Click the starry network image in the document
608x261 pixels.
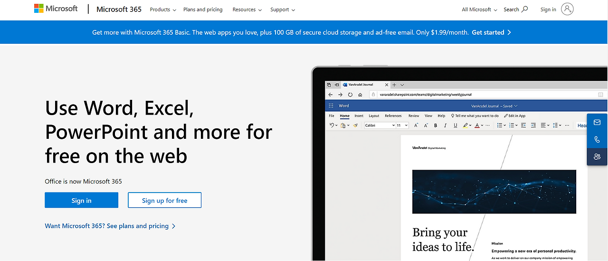494,192
